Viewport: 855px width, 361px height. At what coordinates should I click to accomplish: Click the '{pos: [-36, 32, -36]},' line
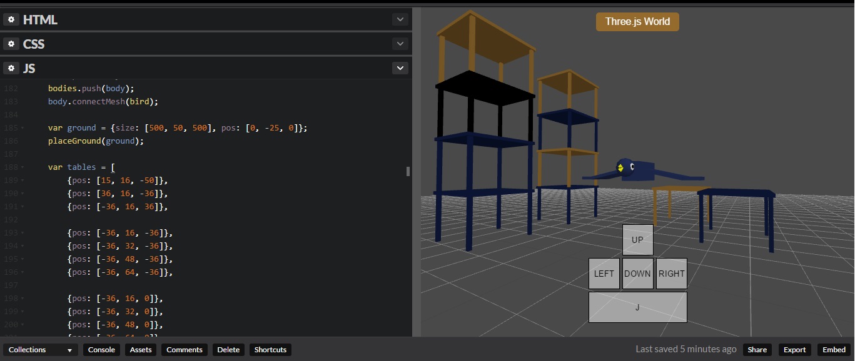[120, 246]
